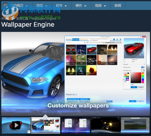Select the Customize wallpapers thumbnail
The image size is (151, 136).
coord(46,125)
